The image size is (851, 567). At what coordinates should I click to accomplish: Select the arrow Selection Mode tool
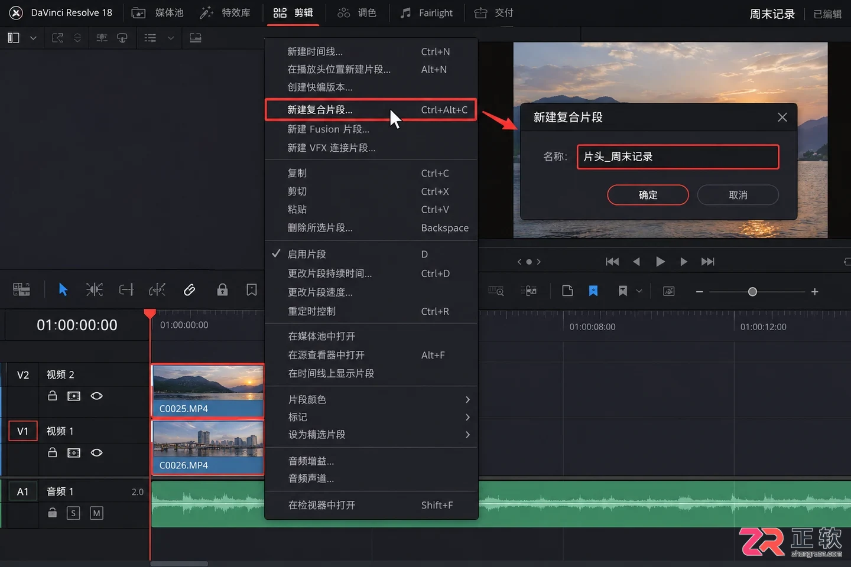pyautogui.click(x=63, y=289)
